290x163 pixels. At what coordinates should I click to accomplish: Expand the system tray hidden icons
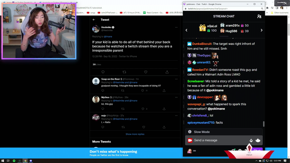256,161
